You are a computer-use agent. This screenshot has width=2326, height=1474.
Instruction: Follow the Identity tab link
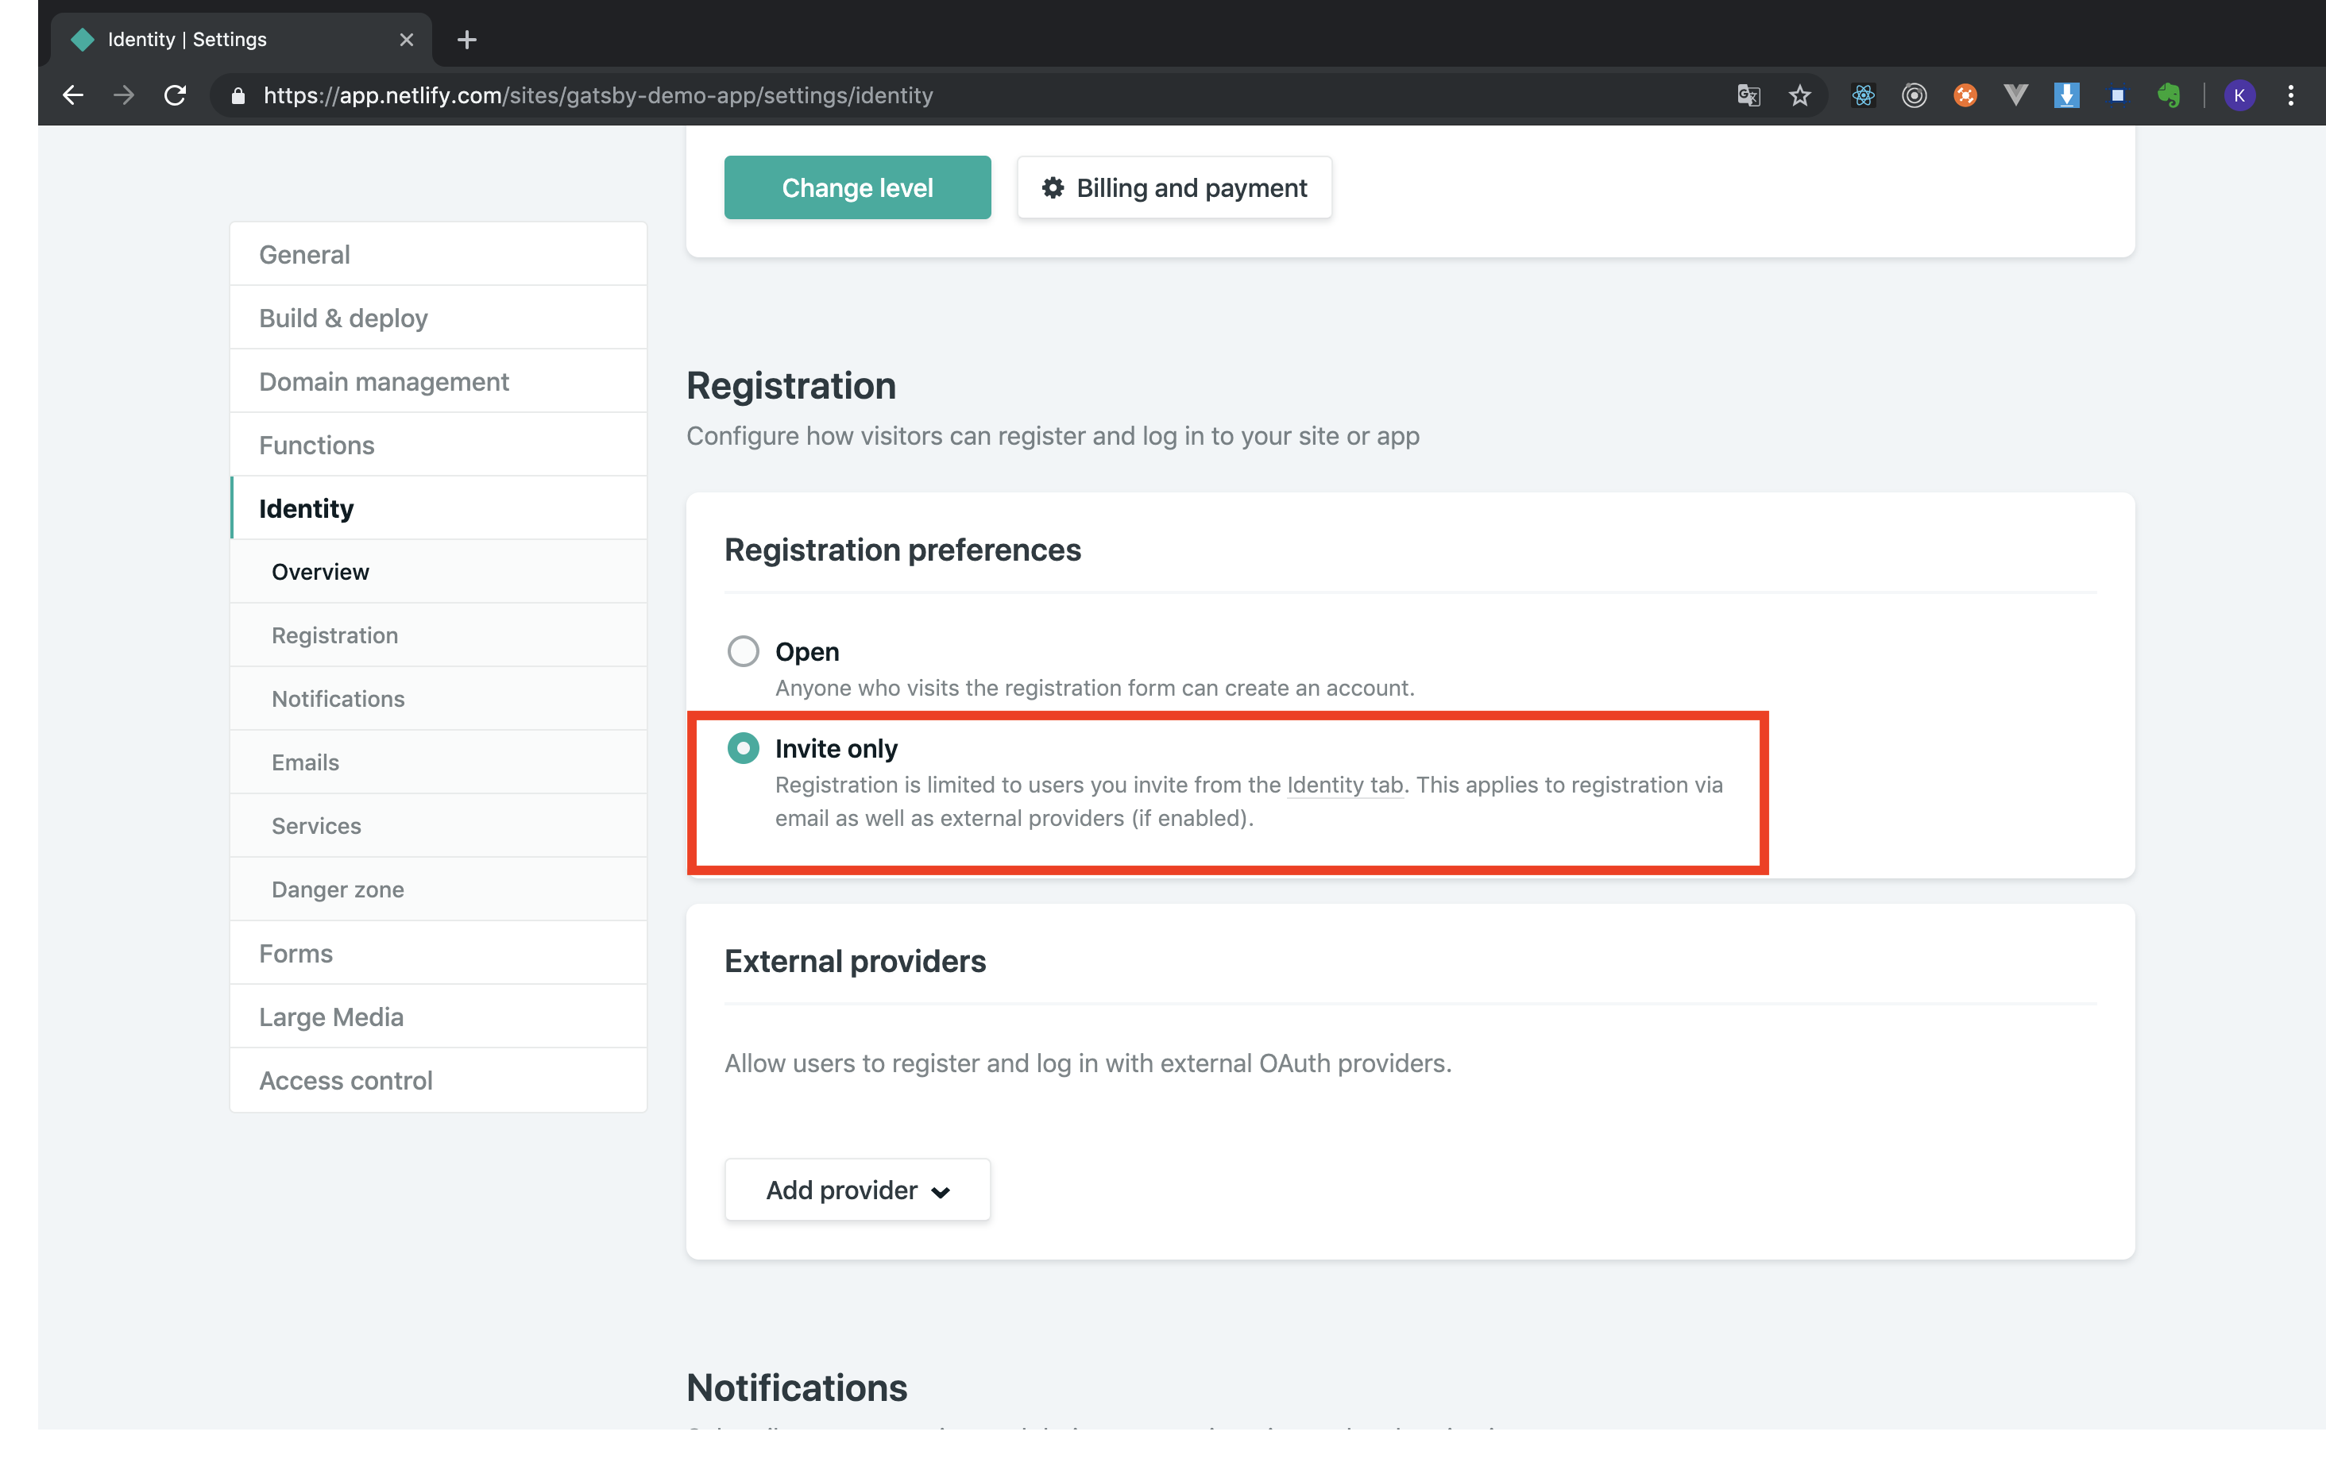coord(1345,785)
